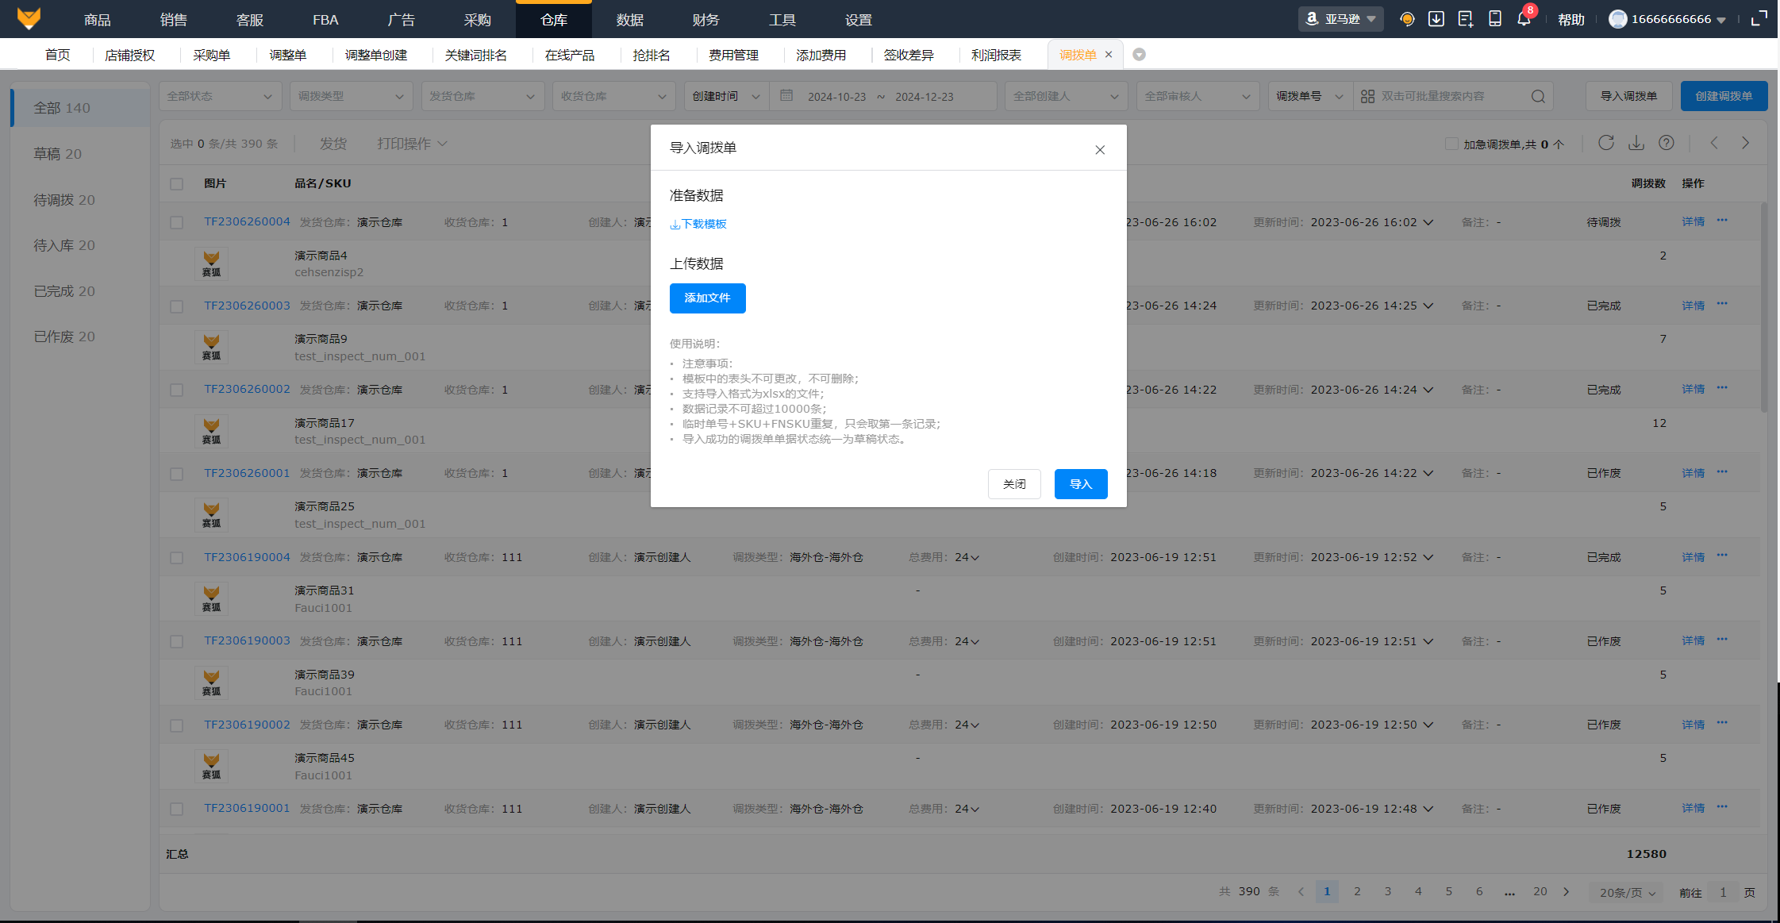Image resolution: width=1780 pixels, height=923 pixels.
Task: Click the download box icon in header
Action: point(1436,19)
